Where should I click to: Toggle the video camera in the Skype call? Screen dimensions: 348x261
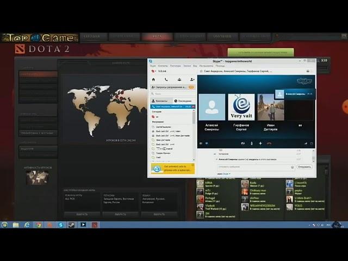[x=243, y=144]
